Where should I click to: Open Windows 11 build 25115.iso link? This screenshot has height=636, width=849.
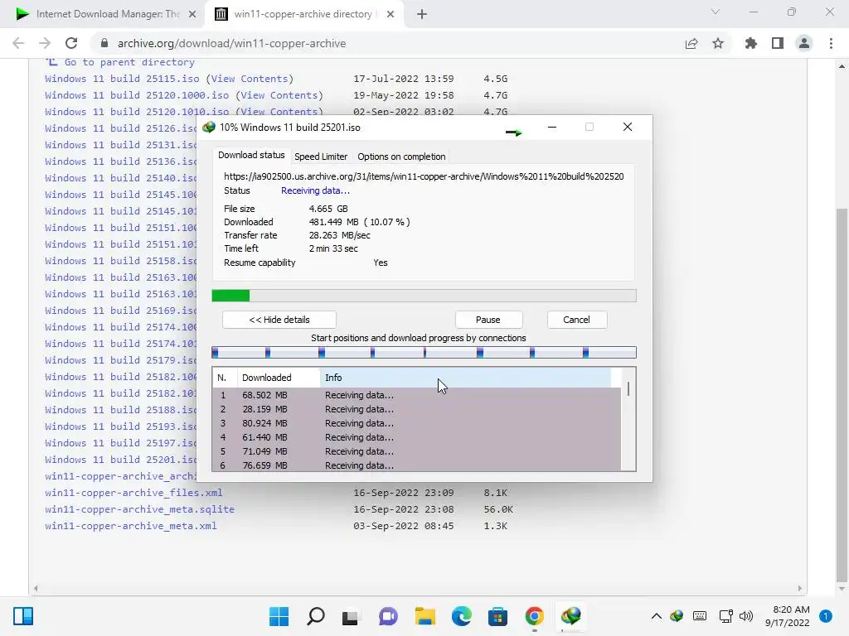pyautogui.click(x=122, y=79)
